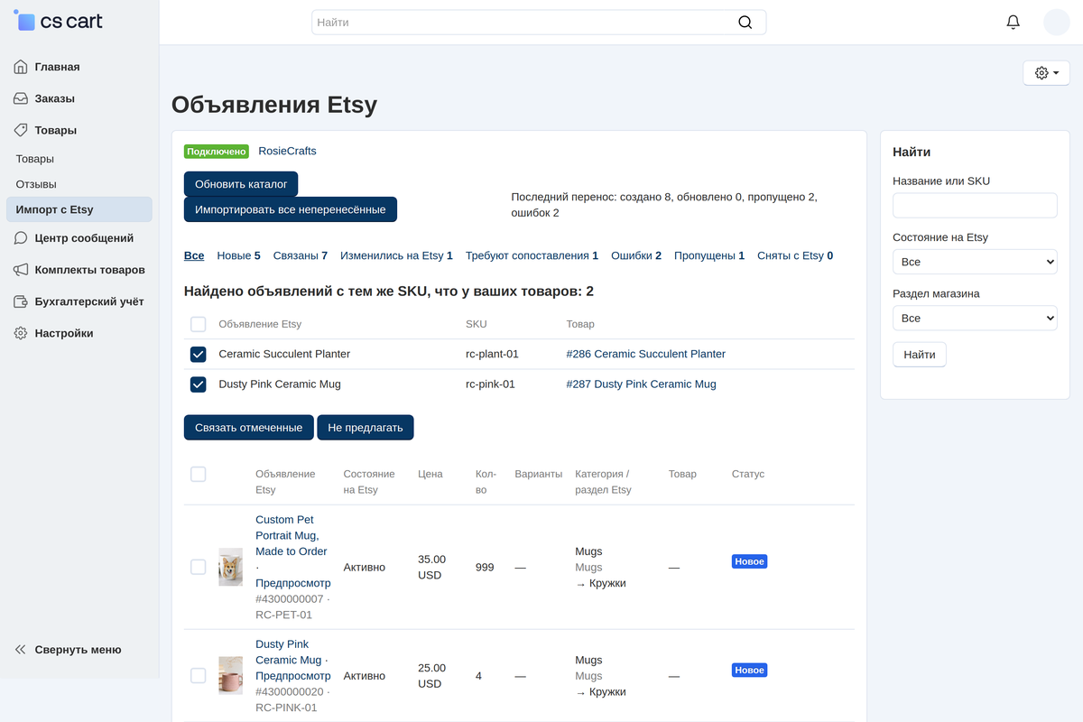Click the Найти button in search panel
The image size is (1083, 722).
click(x=920, y=355)
